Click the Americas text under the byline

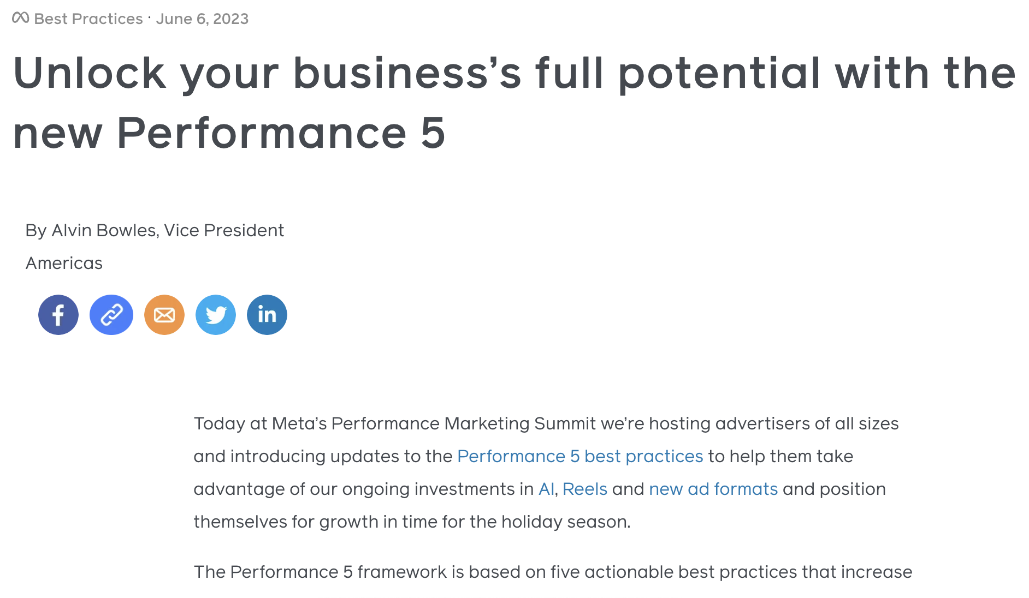tap(64, 263)
